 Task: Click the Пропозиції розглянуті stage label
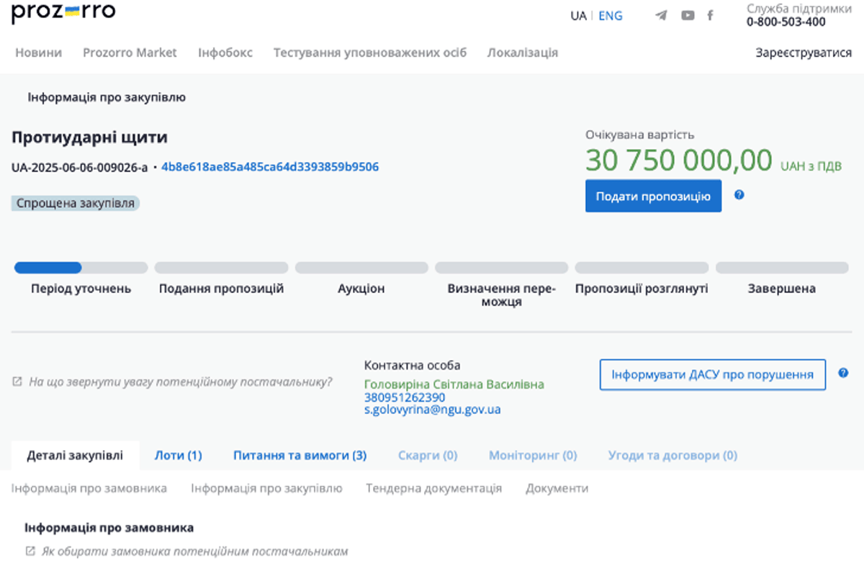pos(642,289)
